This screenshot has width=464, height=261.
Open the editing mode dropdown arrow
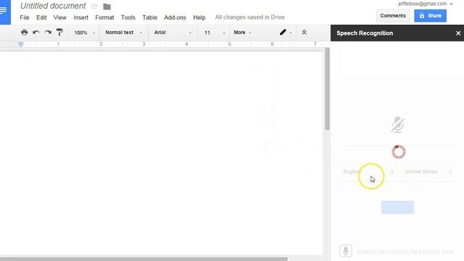tap(291, 33)
